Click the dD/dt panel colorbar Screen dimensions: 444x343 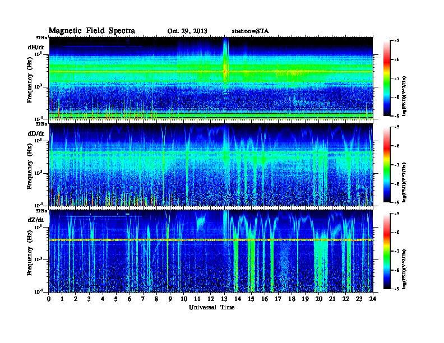387,164
